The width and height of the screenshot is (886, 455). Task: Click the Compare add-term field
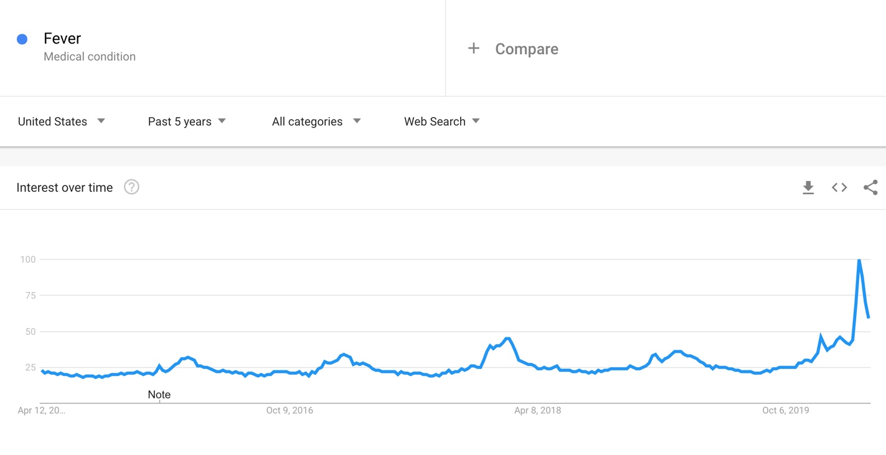(666, 49)
